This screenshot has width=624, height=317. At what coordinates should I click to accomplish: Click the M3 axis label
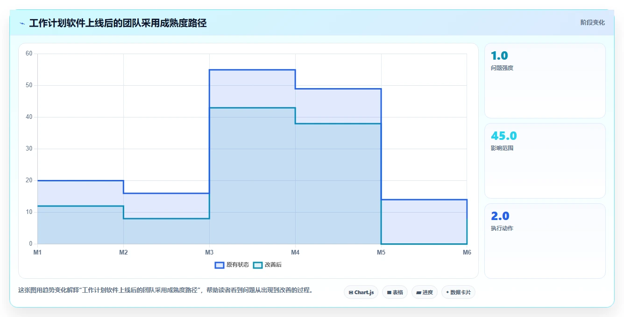click(209, 252)
